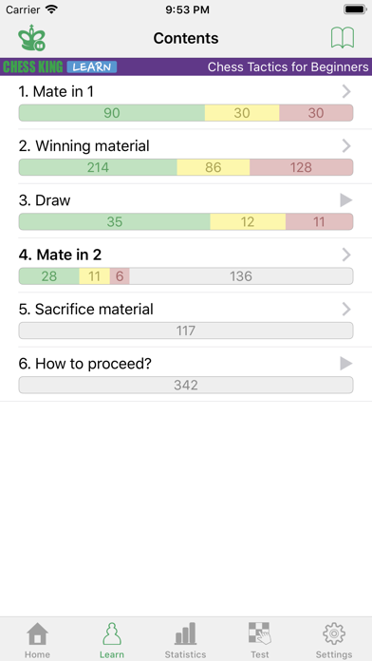The height and width of the screenshot is (661, 372).
Task: Open the Settings gear icon
Action: [334, 633]
